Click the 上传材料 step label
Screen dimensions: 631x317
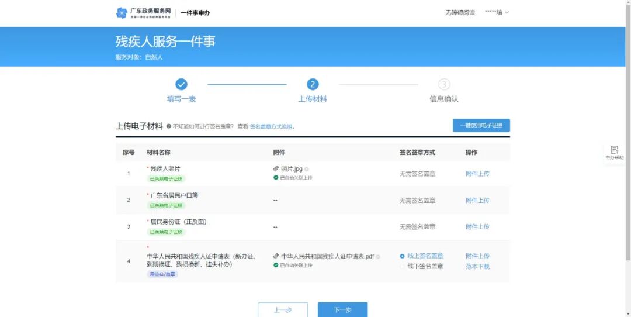coord(313,99)
